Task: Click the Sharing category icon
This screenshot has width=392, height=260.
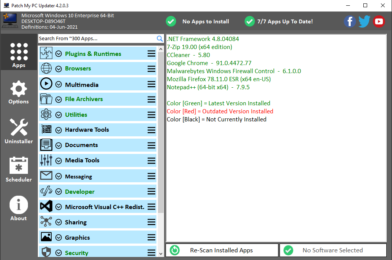Action: click(46, 222)
